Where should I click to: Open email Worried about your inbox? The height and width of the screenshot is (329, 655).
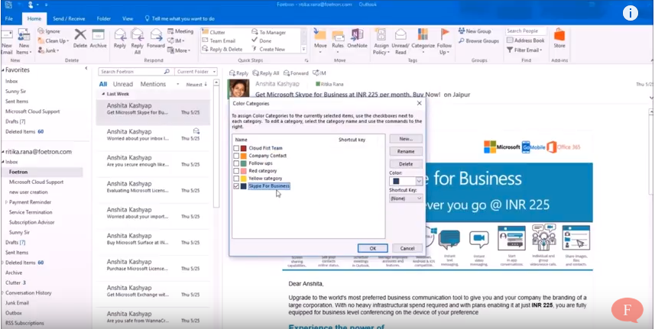pyautogui.click(x=153, y=134)
